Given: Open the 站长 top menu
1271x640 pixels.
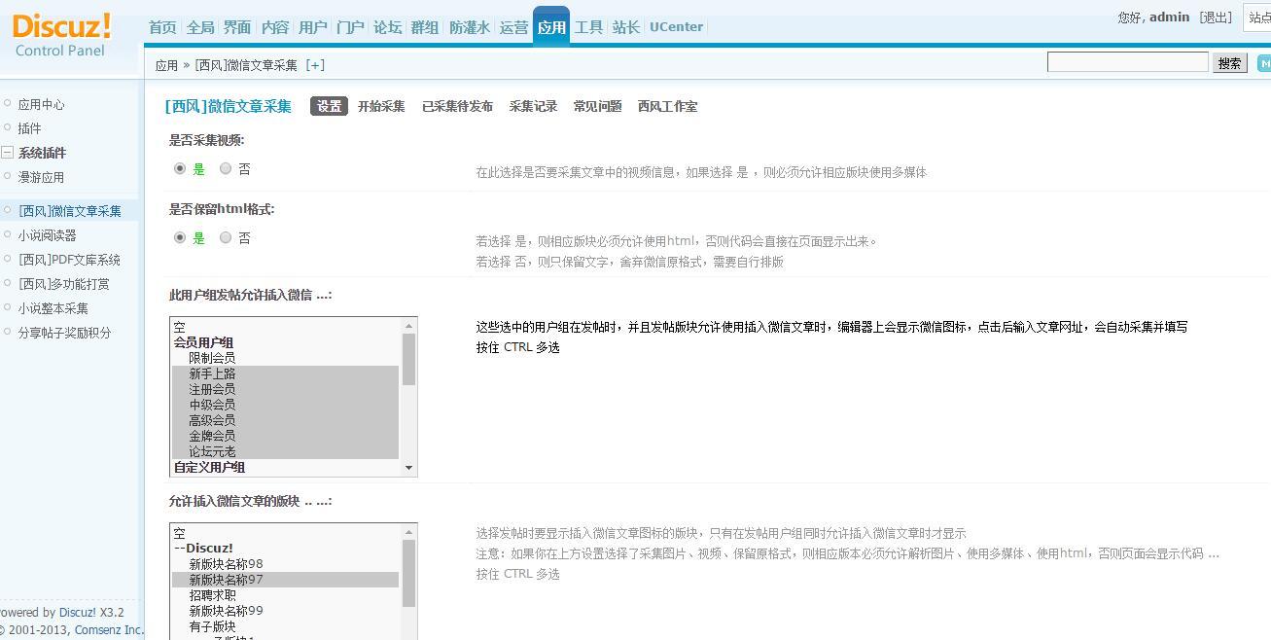Looking at the screenshot, I should pyautogui.click(x=626, y=27).
